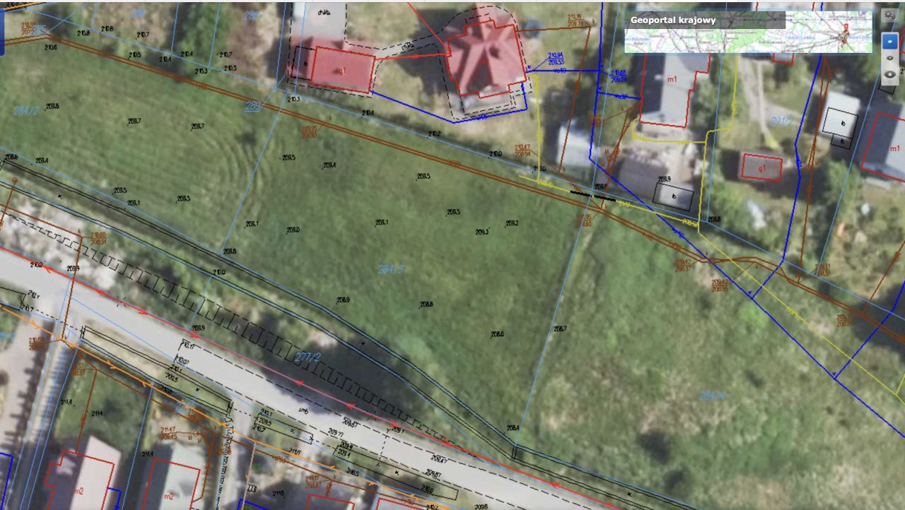
Task: Click parcel label "284/2" on the map
Action: (26, 111)
